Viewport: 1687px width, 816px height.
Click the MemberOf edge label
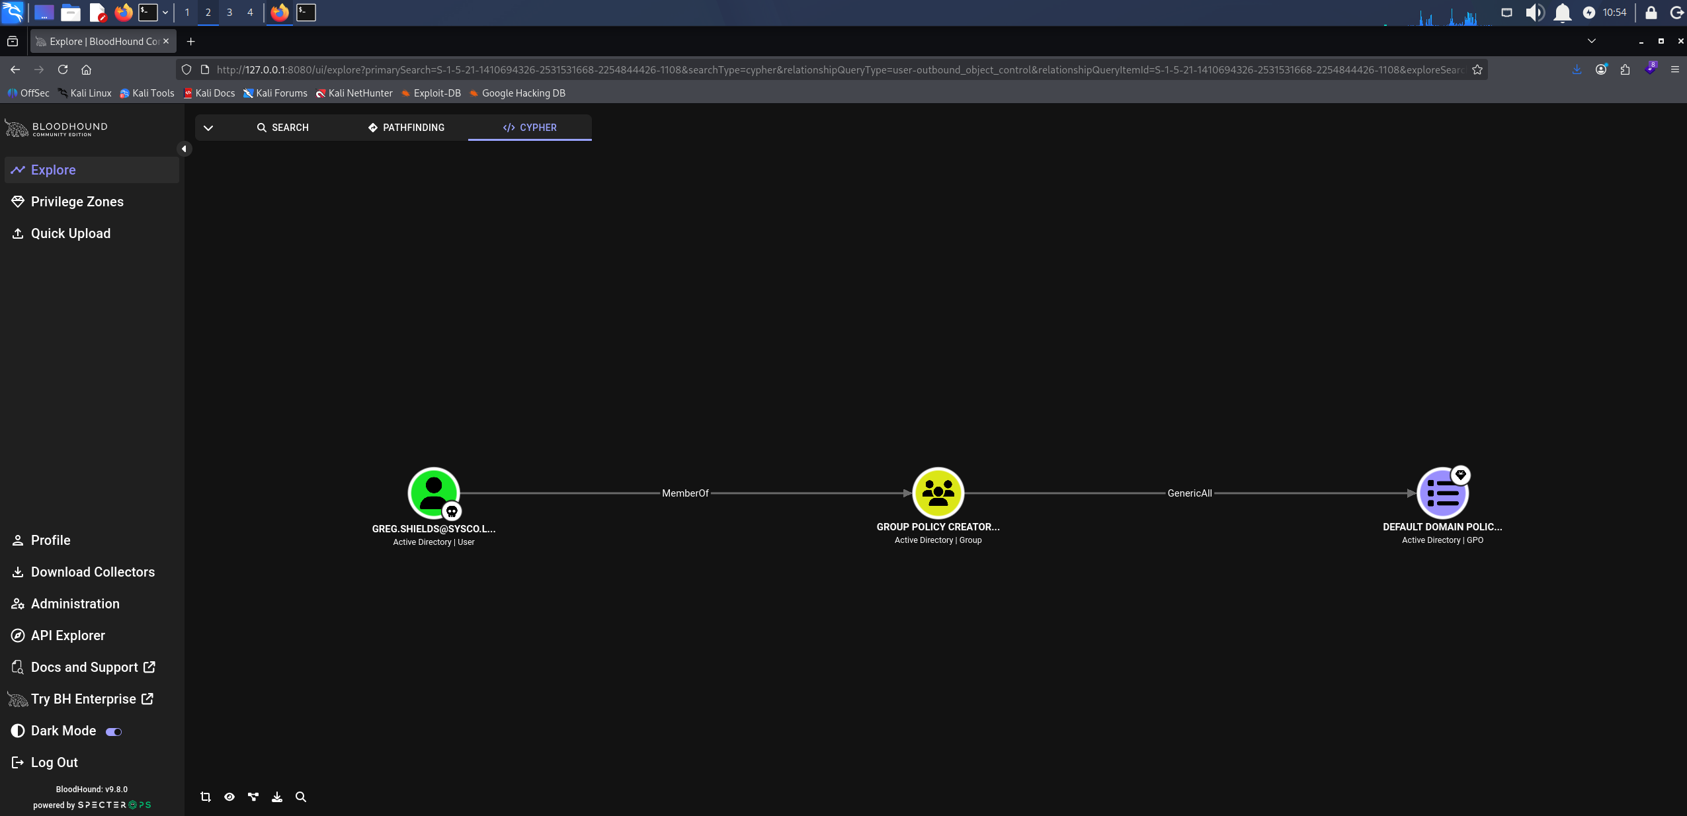tap(685, 493)
